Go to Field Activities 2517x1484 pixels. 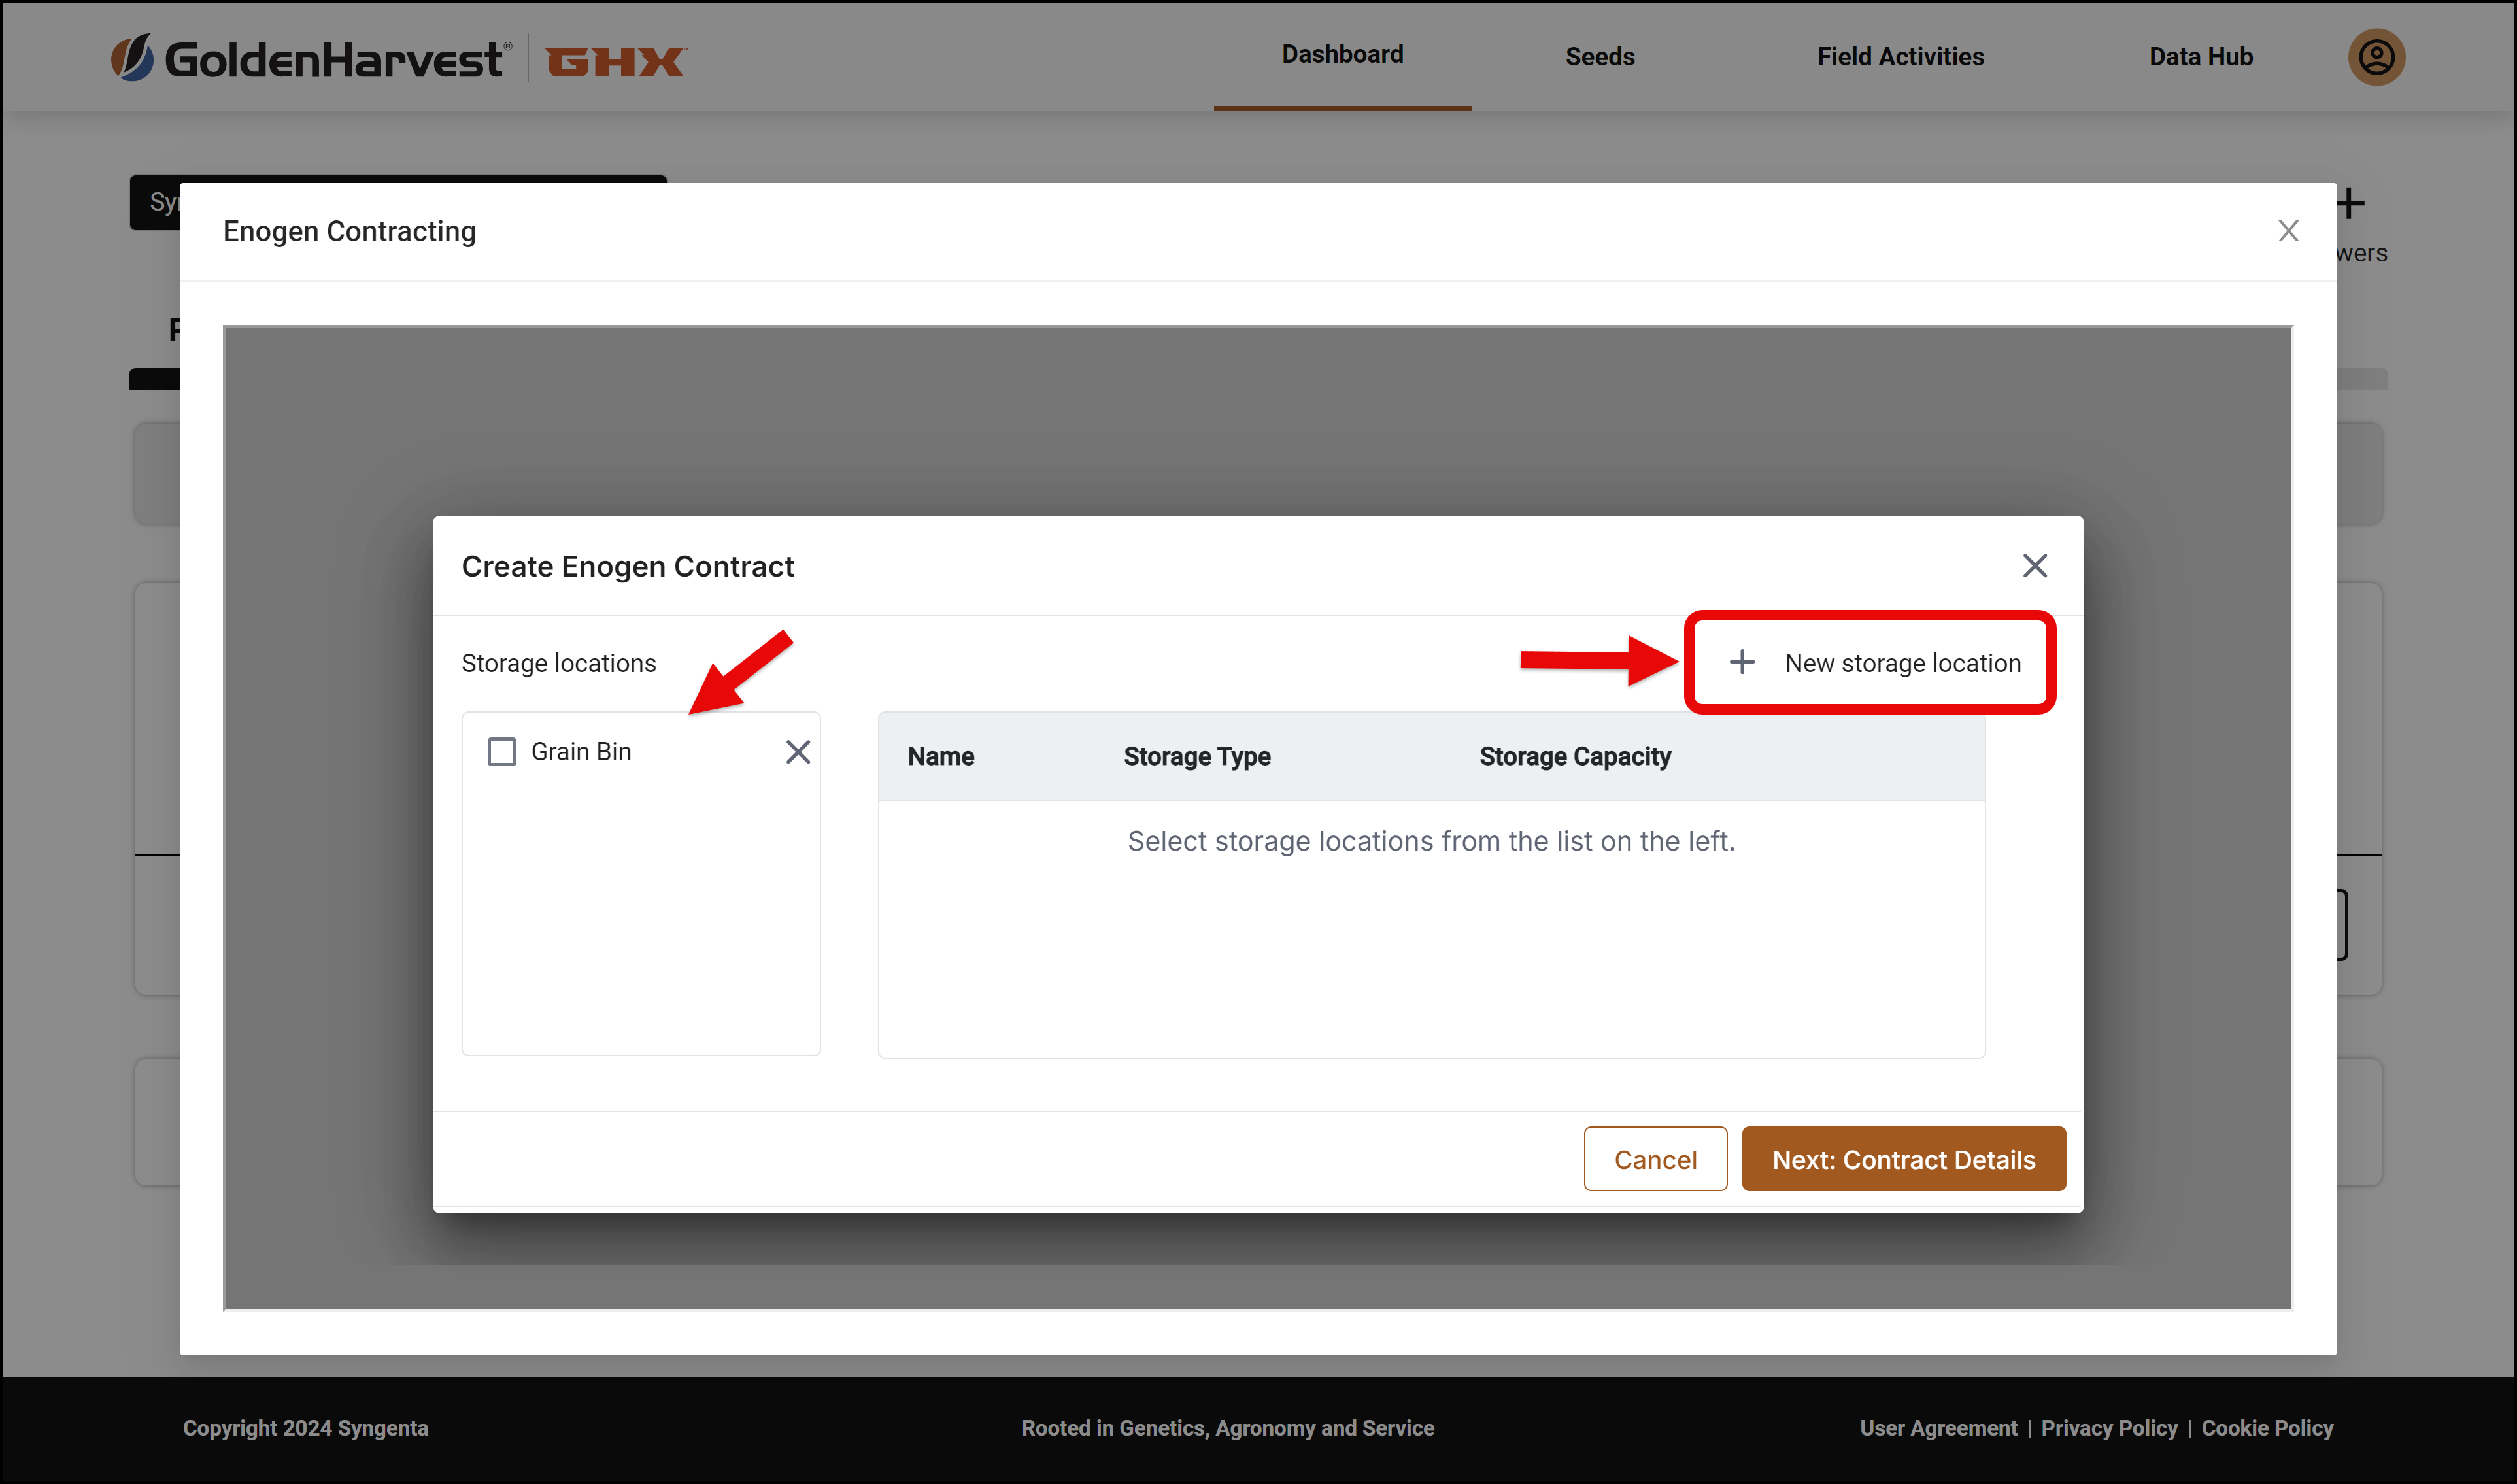tap(1900, 57)
